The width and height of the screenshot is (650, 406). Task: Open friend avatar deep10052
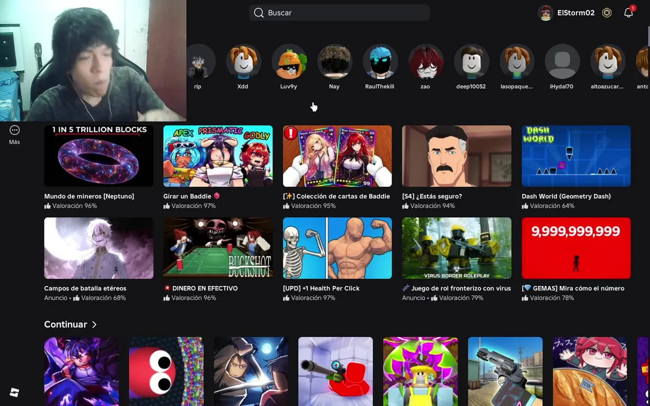471,61
